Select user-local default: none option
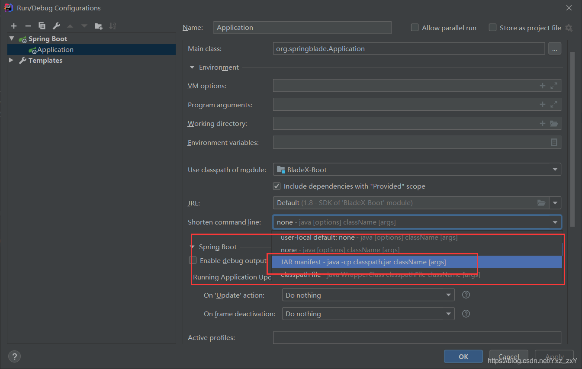The image size is (582, 369). click(417, 237)
